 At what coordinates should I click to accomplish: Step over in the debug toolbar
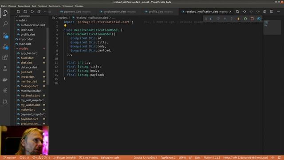[218, 19]
